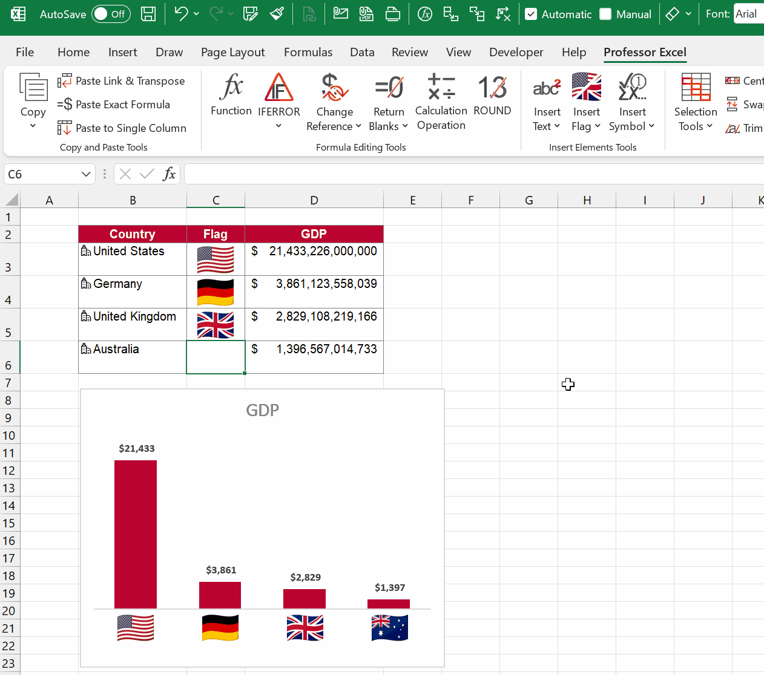The height and width of the screenshot is (675, 764).
Task: Uncheck the Automatic calculation checkbox
Action: 530,14
